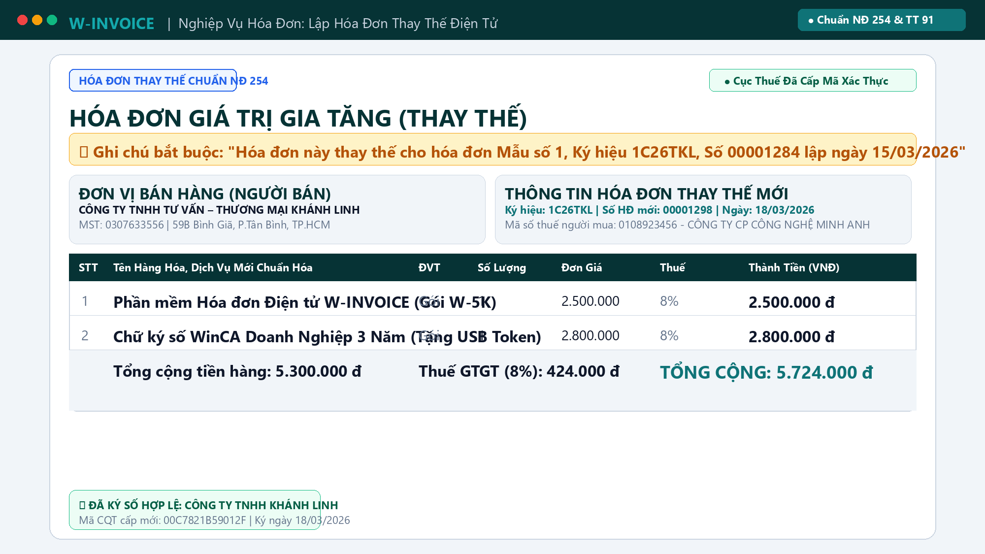Click 'TỔNG CỘNG: 5.724.000 đ' grand total
Image resolution: width=985 pixels, height=554 pixels.
click(766, 372)
